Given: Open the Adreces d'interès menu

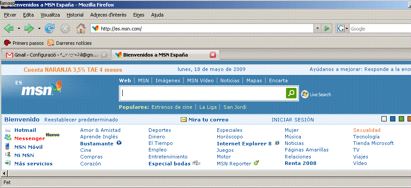Looking at the screenshot, I should pyautogui.click(x=108, y=15).
